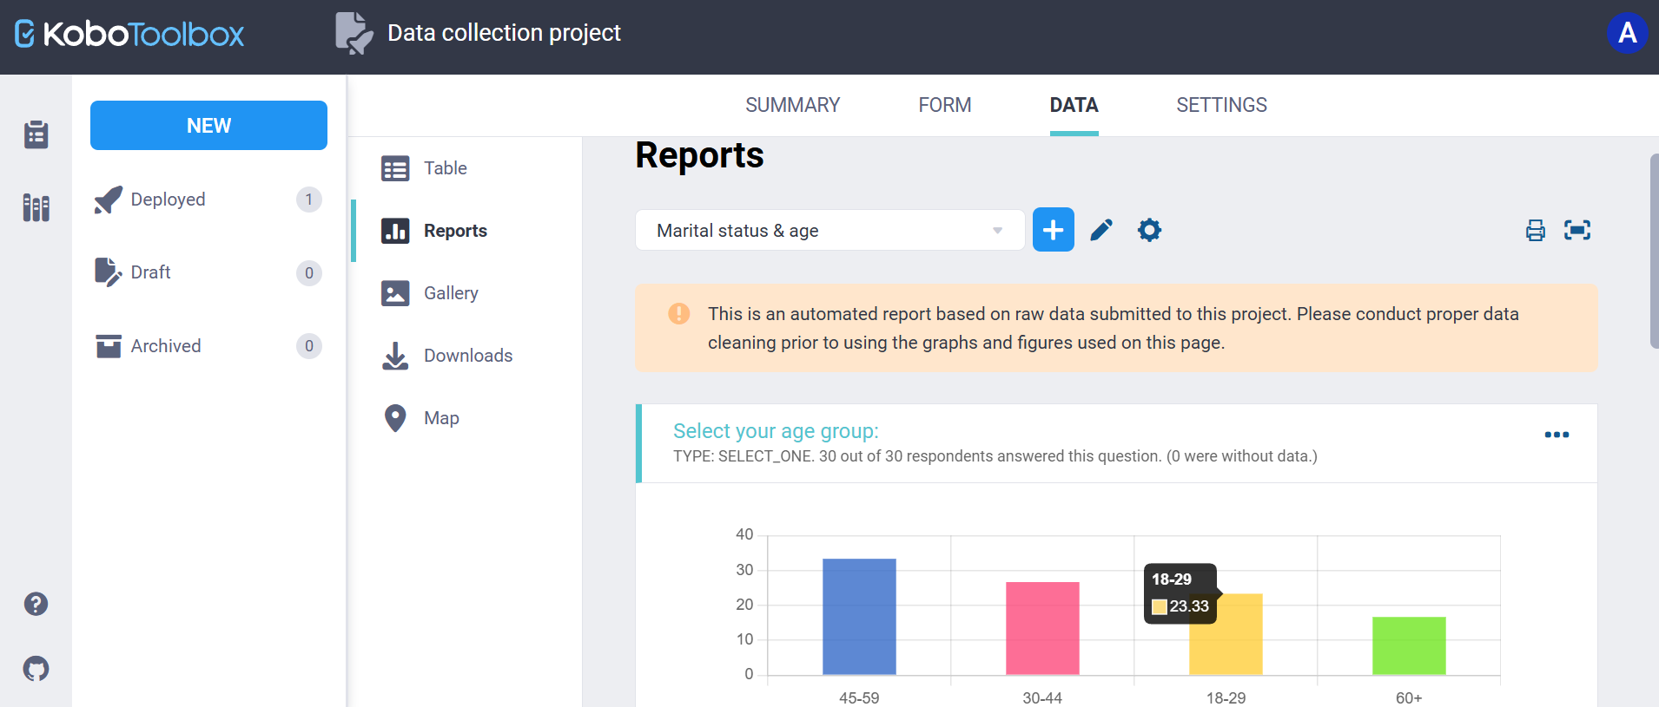Image resolution: width=1659 pixels, height=707 pixels.
Task: Open the Library sidebar icon
Action: (x=36, y=208)
